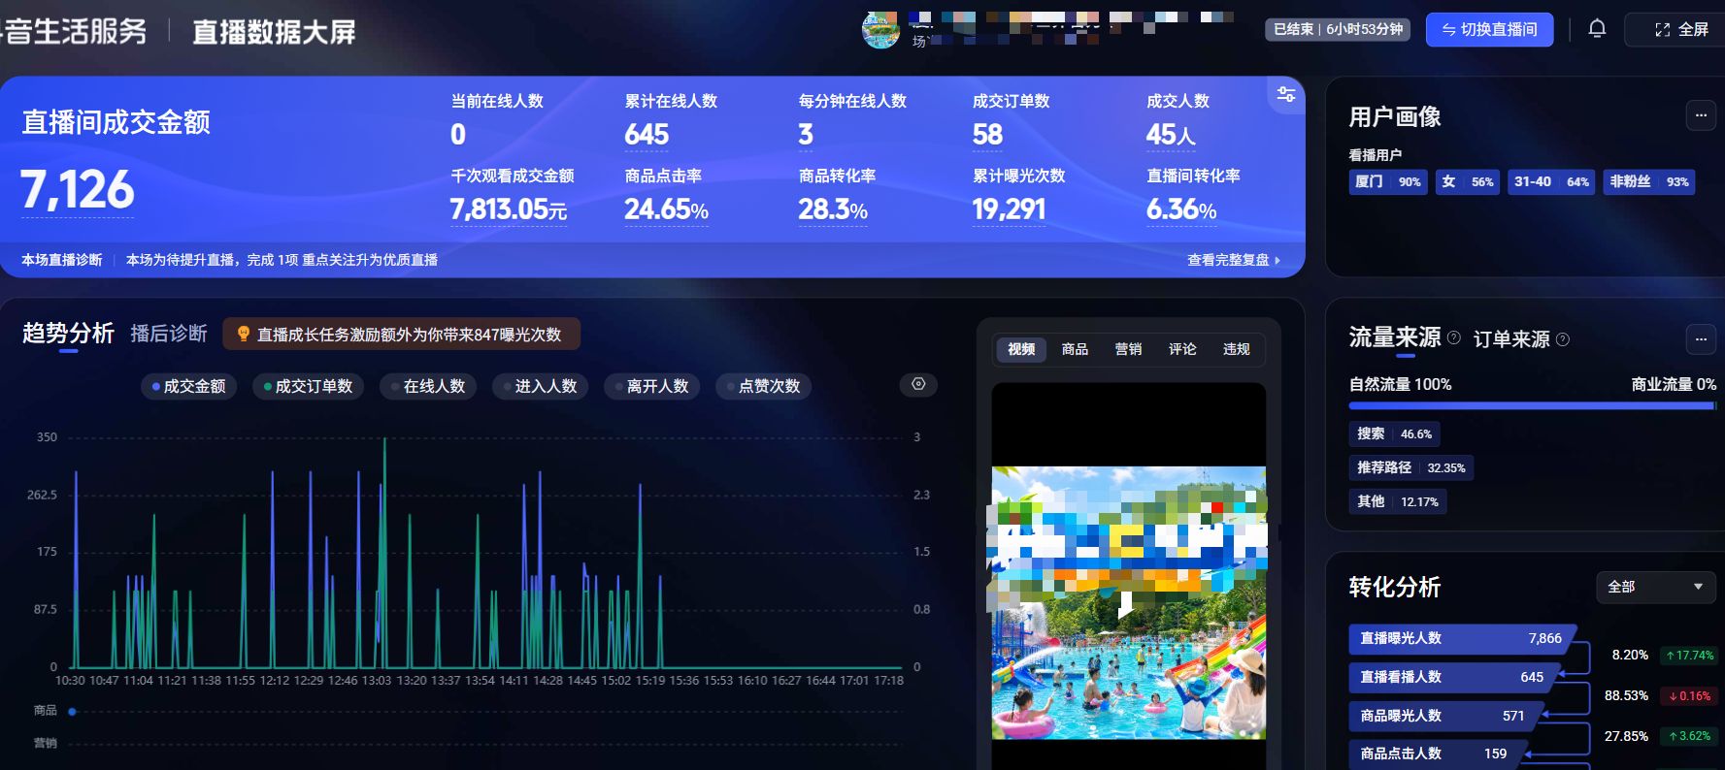Open metrics customization settings icon

coord(1286,94)
